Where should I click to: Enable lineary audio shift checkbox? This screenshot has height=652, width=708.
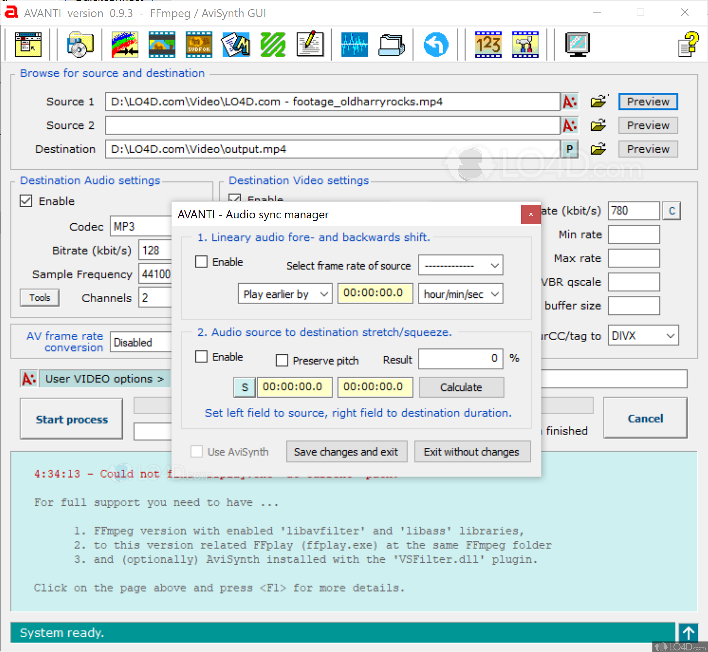[201, 262]
